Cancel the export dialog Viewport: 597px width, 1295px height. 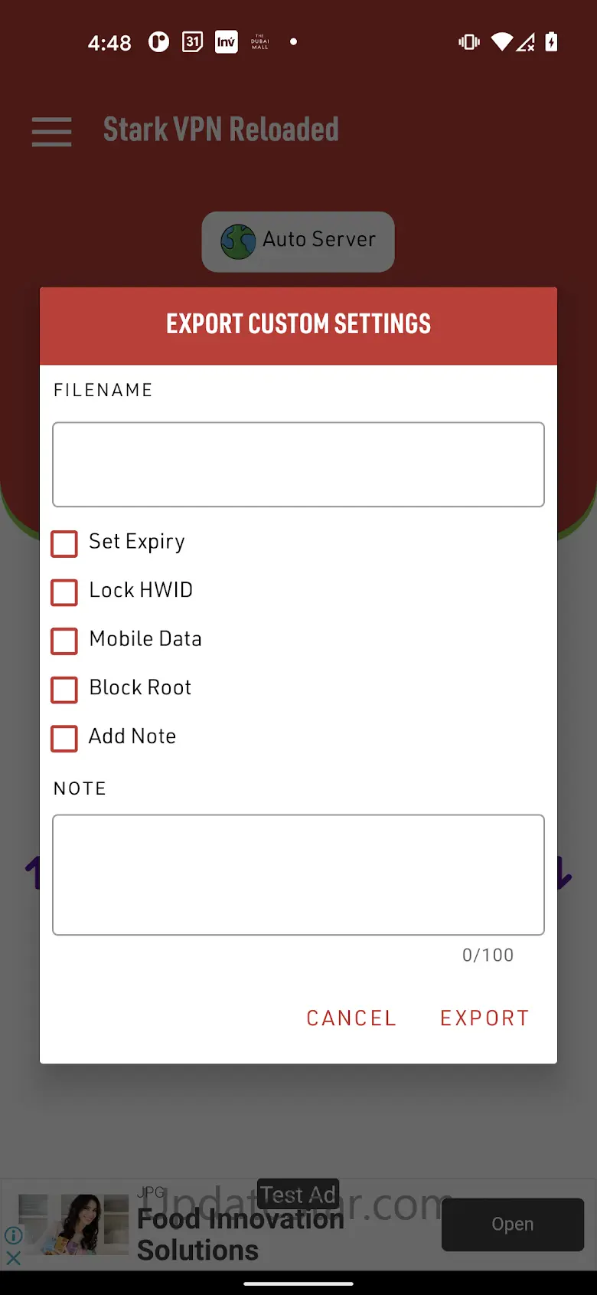pyautogui.click(x=351, y=1018)
